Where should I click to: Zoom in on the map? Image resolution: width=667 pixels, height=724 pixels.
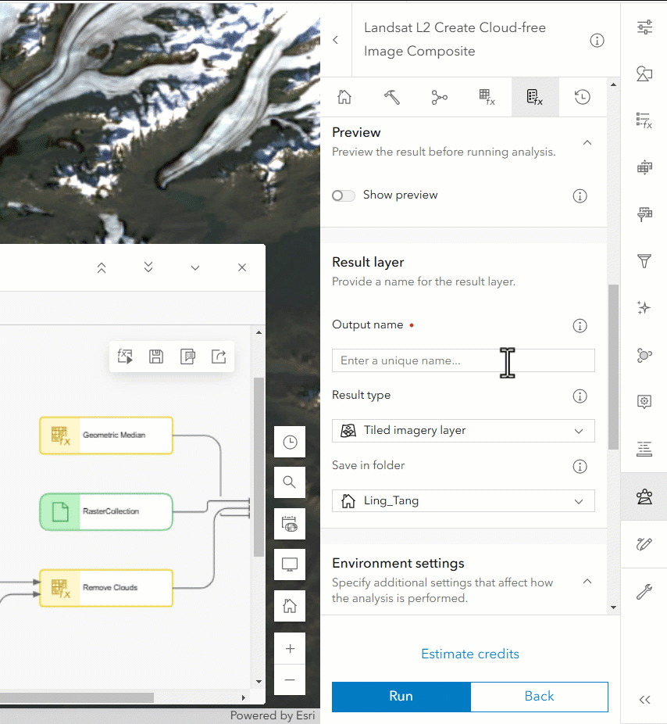[290, 648]
